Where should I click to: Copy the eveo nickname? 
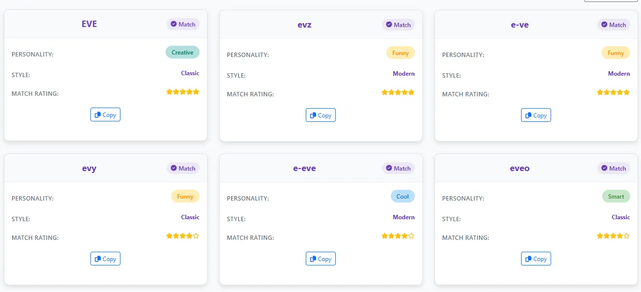pyautogui.click(x=536, y=259)
